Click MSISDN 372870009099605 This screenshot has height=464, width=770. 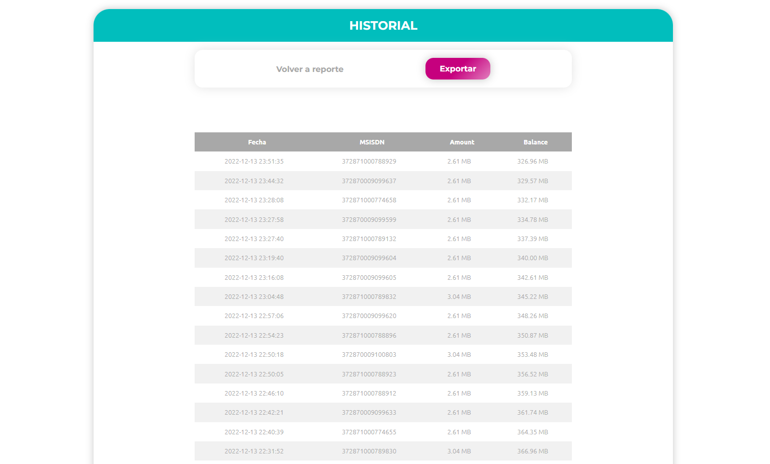[369, 278]
